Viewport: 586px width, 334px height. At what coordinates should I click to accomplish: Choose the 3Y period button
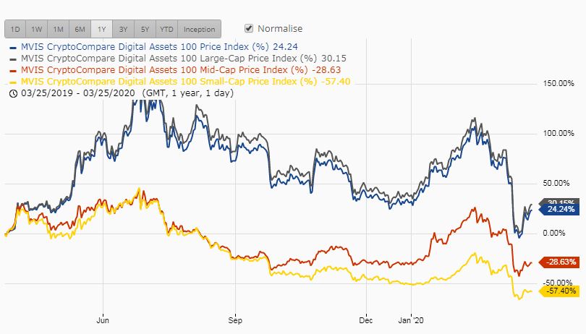coord(123,29)
